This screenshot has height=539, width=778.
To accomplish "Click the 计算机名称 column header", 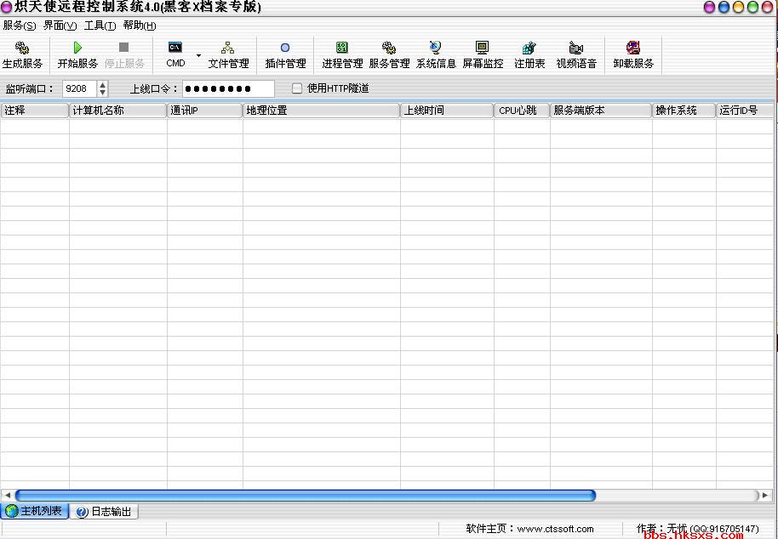I will [x=117, y=111].
